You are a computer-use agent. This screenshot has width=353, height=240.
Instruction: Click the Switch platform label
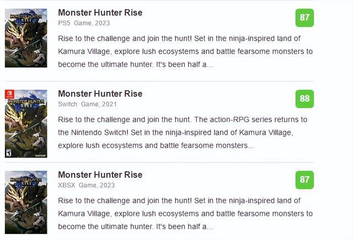(x=67, y=104)
